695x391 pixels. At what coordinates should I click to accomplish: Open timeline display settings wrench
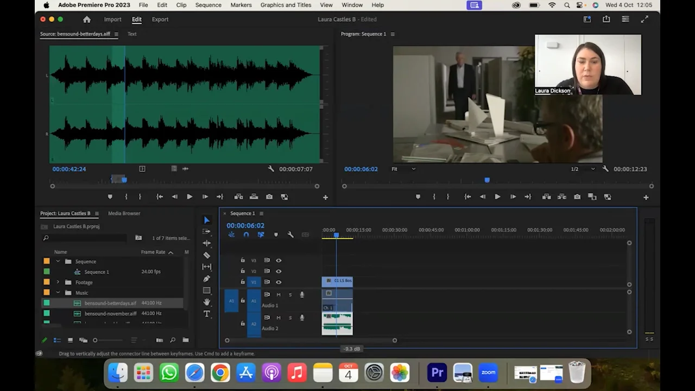click(x=290, y=235)
